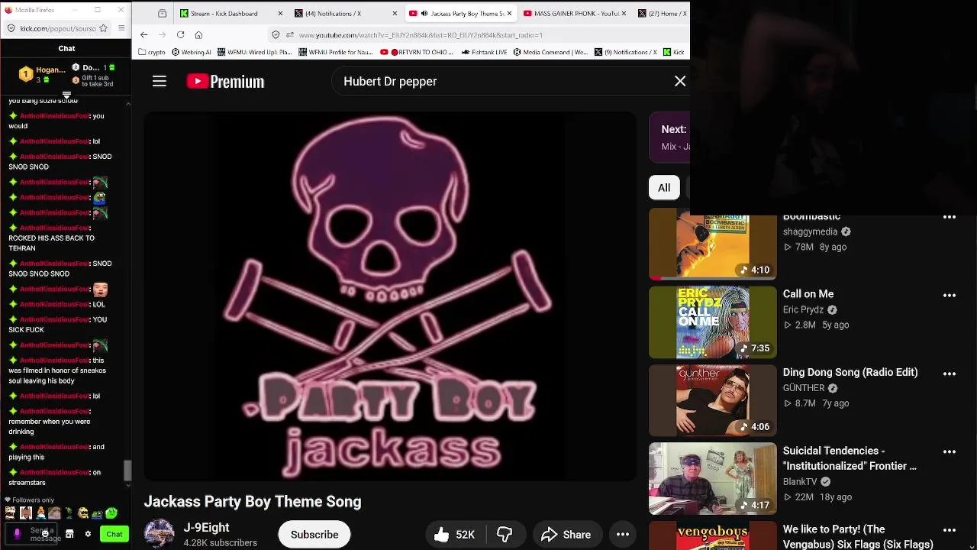
Task: Open Kick chat settings gear
Action: (x=88, y=534)
